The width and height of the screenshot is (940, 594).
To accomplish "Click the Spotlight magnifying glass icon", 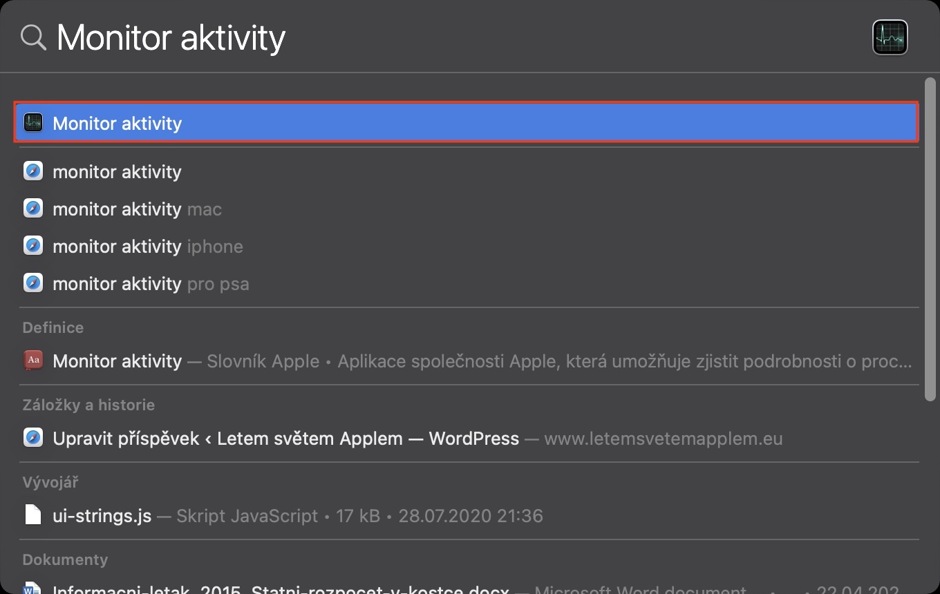I will pyautogui.click(x=33, y=37).
